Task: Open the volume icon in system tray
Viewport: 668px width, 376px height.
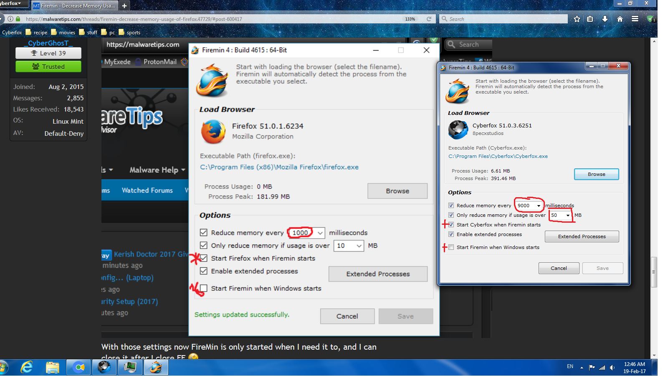Action: tap(612, 368)
